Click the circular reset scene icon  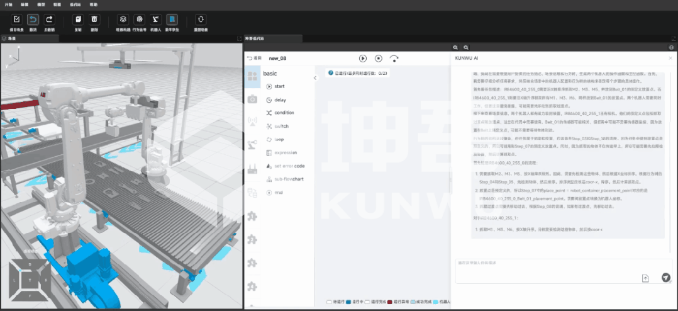pyautogui.click(x=201, y=20)
